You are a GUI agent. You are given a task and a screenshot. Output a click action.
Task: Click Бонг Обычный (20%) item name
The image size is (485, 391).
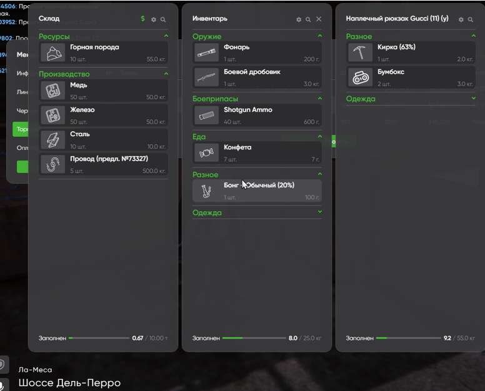click(259, 185)
